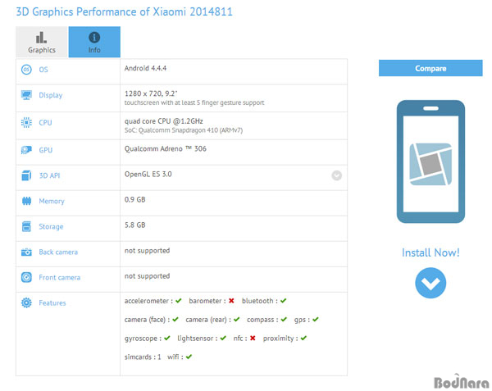The height and width of the screenshot is (391, 492).
Task: Click the camera (face) green checkmark
Action: [x=175, y=320]
